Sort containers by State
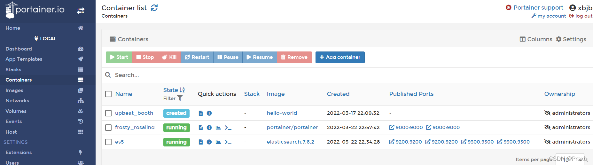 (174, 90)
